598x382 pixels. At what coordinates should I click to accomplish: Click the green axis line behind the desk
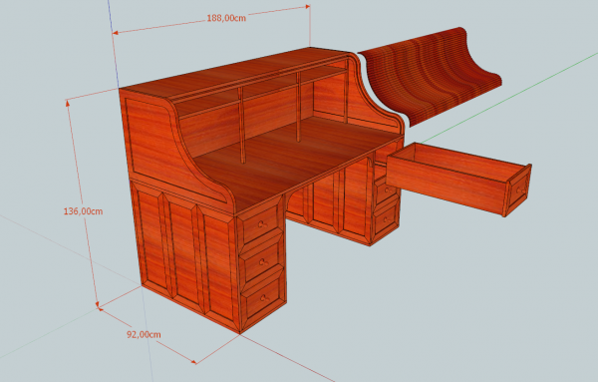507,96
